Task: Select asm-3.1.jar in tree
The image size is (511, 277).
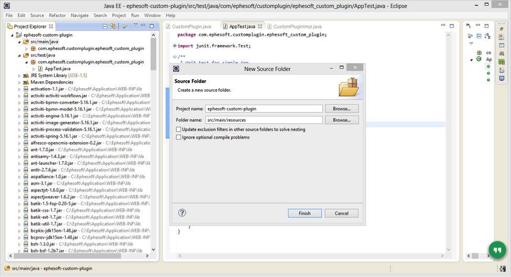Action: (x=42, y=184)
